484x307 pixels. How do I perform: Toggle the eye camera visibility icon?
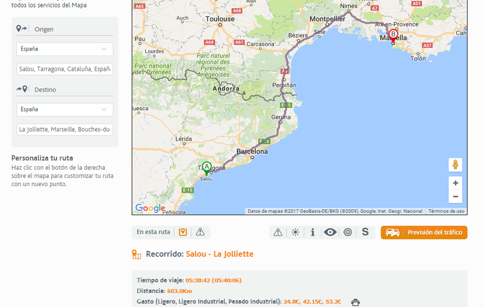(330, 232)
